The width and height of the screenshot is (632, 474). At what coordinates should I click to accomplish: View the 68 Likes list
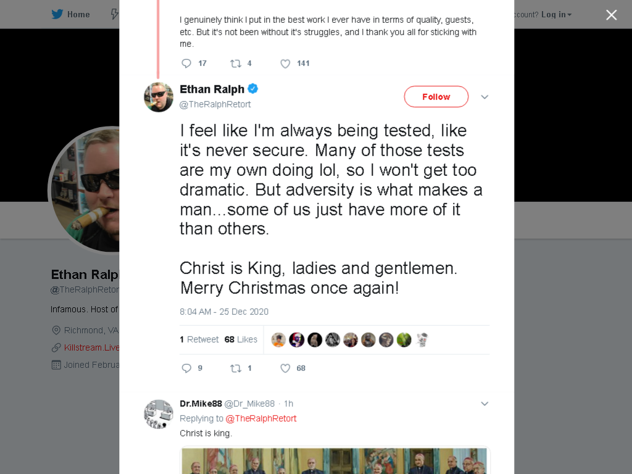[241, 339]
